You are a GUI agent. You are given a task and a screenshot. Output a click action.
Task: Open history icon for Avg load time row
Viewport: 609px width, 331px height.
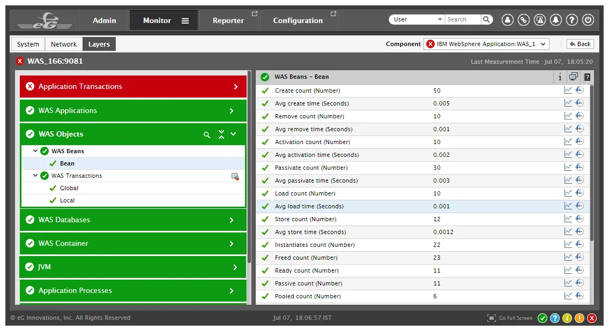point(580,206)
